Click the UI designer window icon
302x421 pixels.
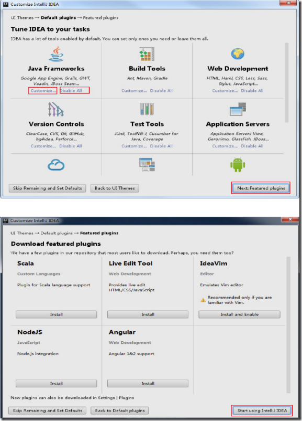coord(147,165)
